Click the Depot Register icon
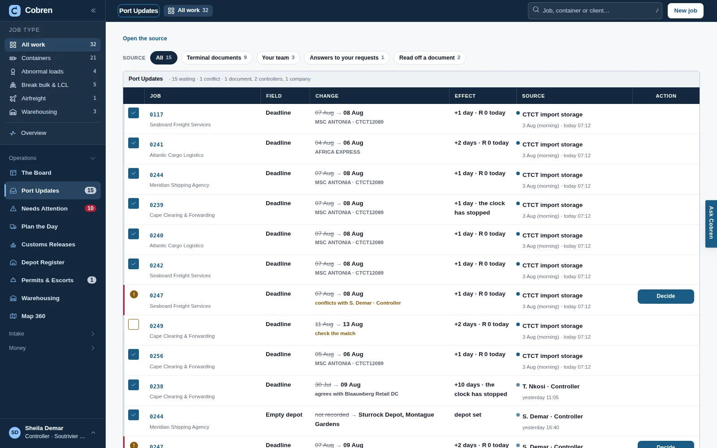717x448 pixels. (x=13, y=263)
